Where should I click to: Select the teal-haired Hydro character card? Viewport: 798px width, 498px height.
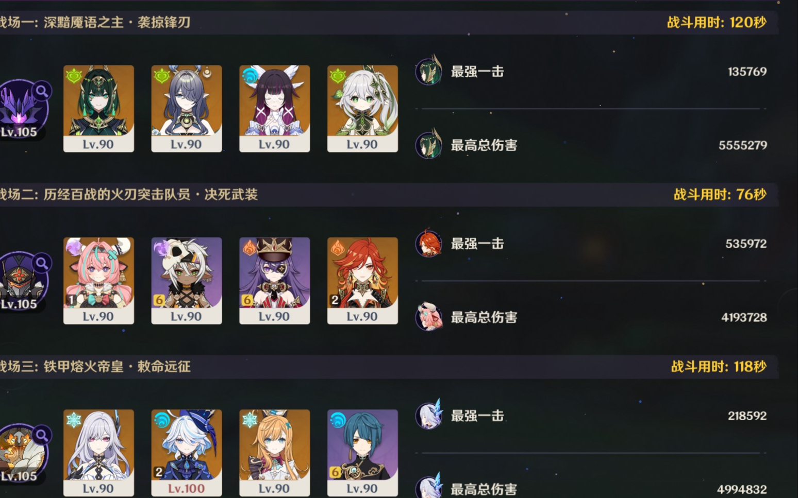[362, 453]
